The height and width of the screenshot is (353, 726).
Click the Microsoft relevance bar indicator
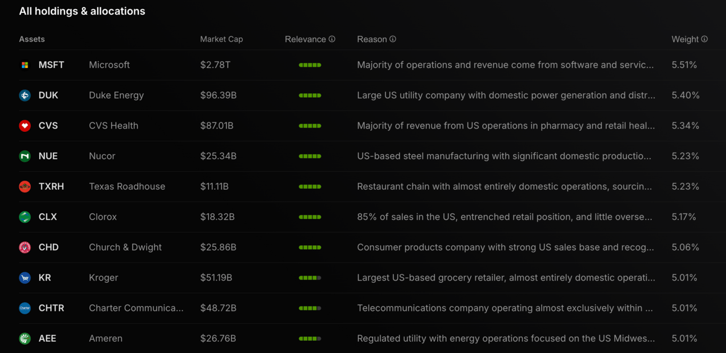[x=310, y=65]
